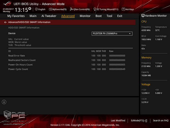Viewport: 170px width, 128px height.
Task: Click BCLK value 100.0 MHz
Action: [x=146, y=39]
